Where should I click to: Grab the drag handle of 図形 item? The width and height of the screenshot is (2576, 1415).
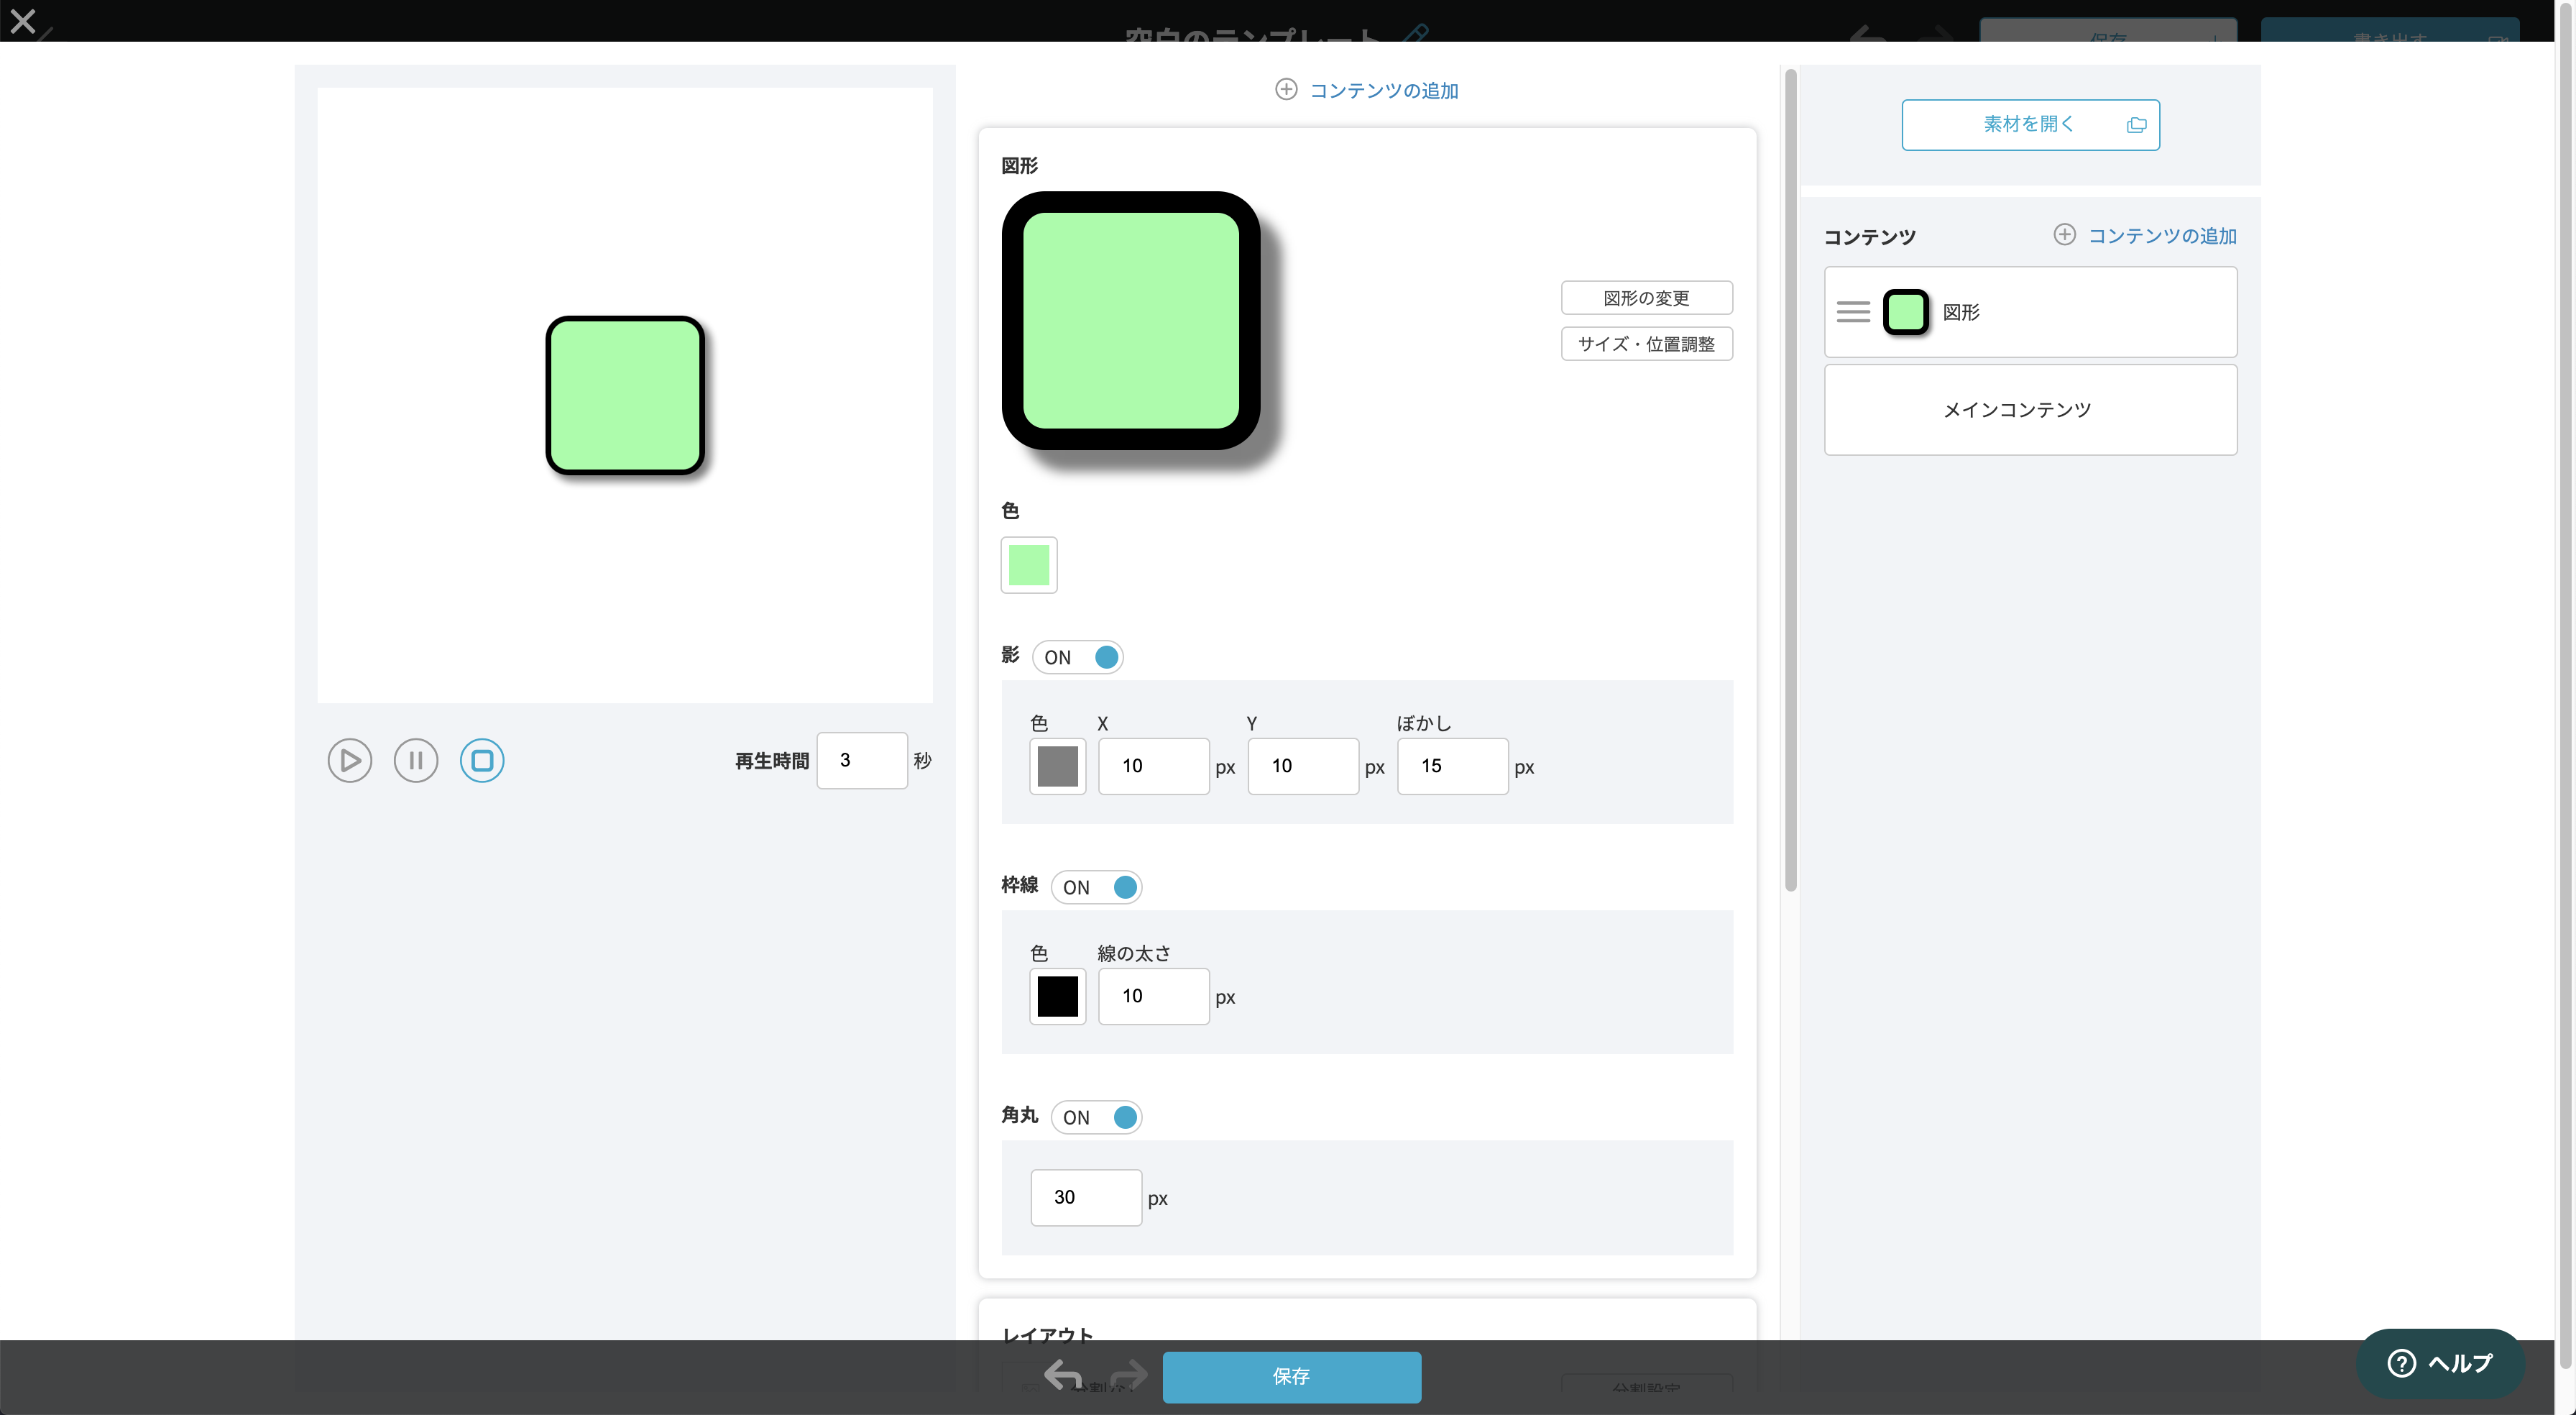coord(1852,312)
